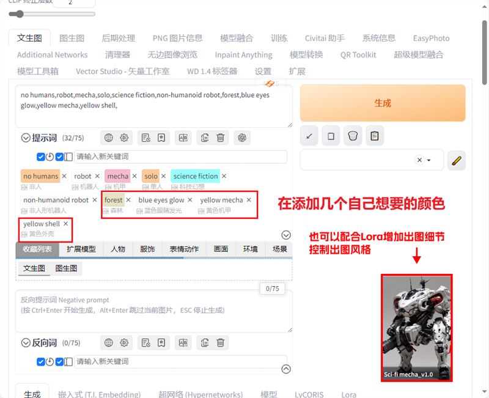This screenshot has width=489, height=398.
Task: Select the 扩展模型 keyword category tab
Action: [x=81, y=249]
